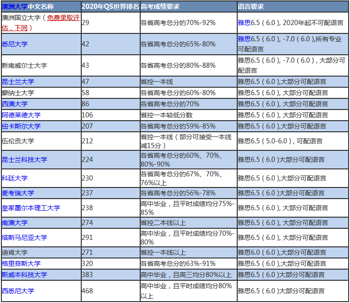
Task: Select the 澳洲国立大学 name text
Action: coord(21,18)
